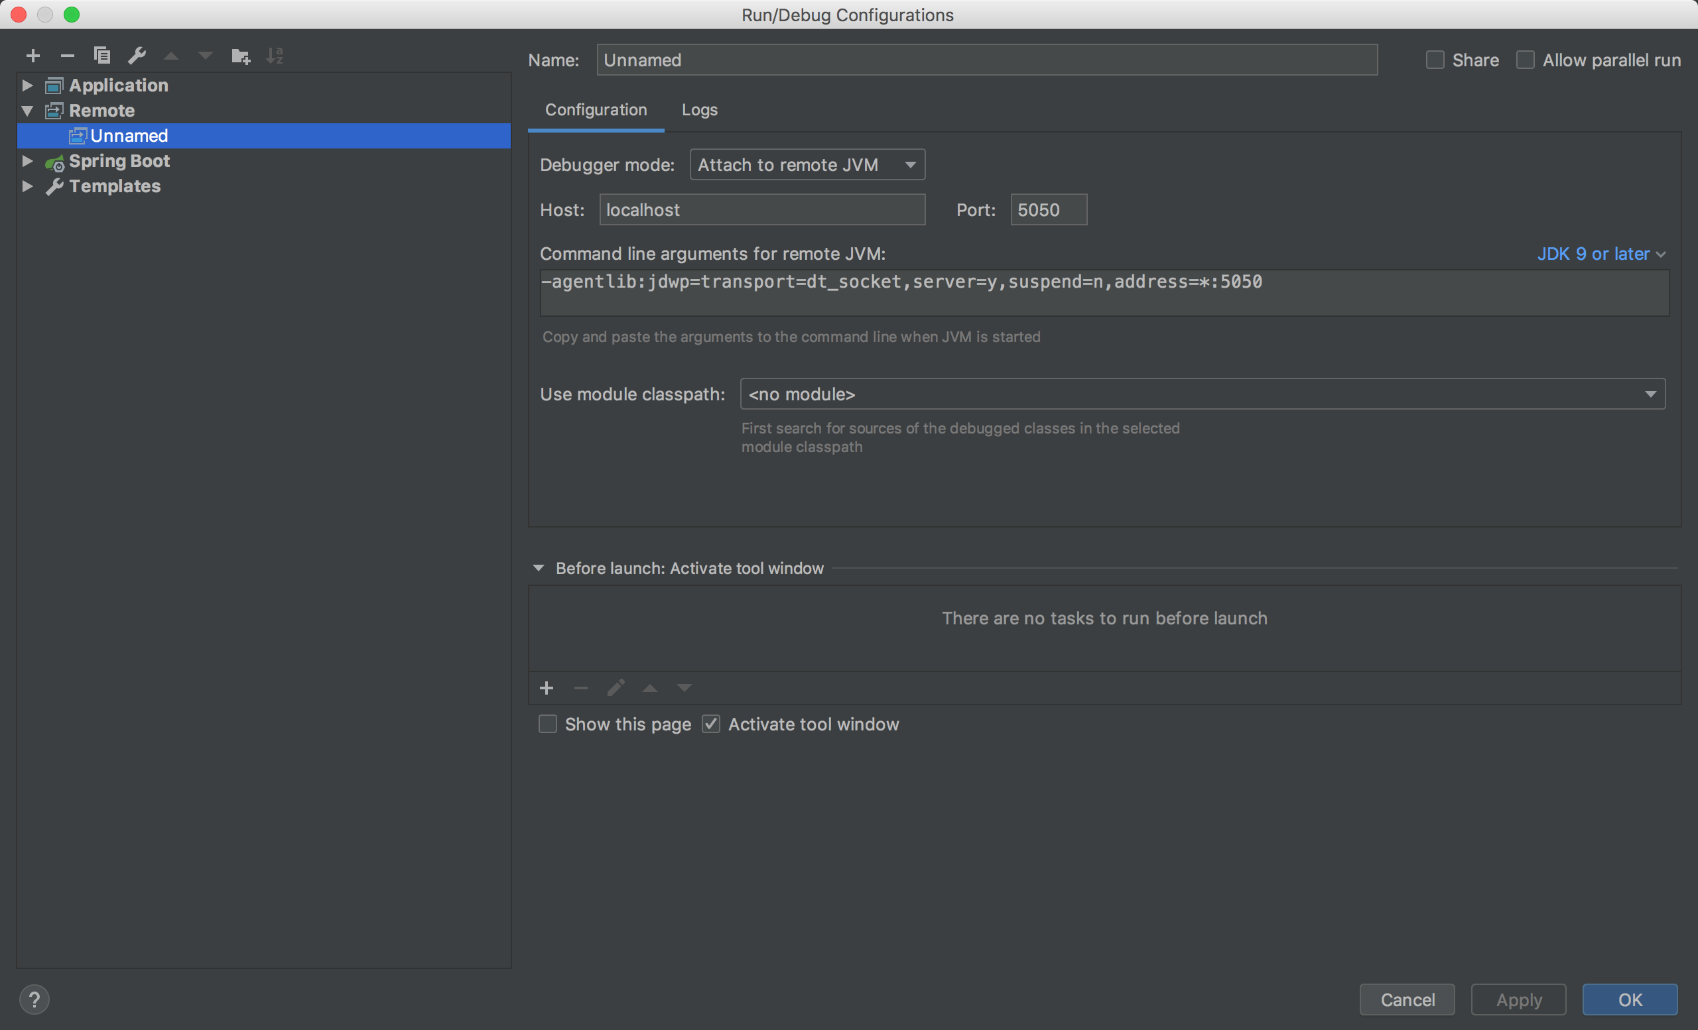
Task: Uncheck Activate tool window
Action: [x=711, y=724]
